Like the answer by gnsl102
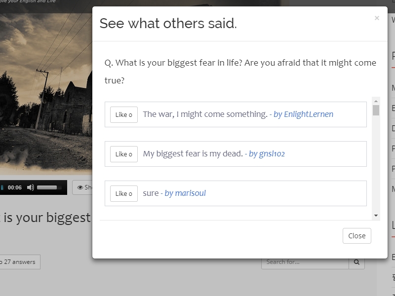 tap(124, 154)
